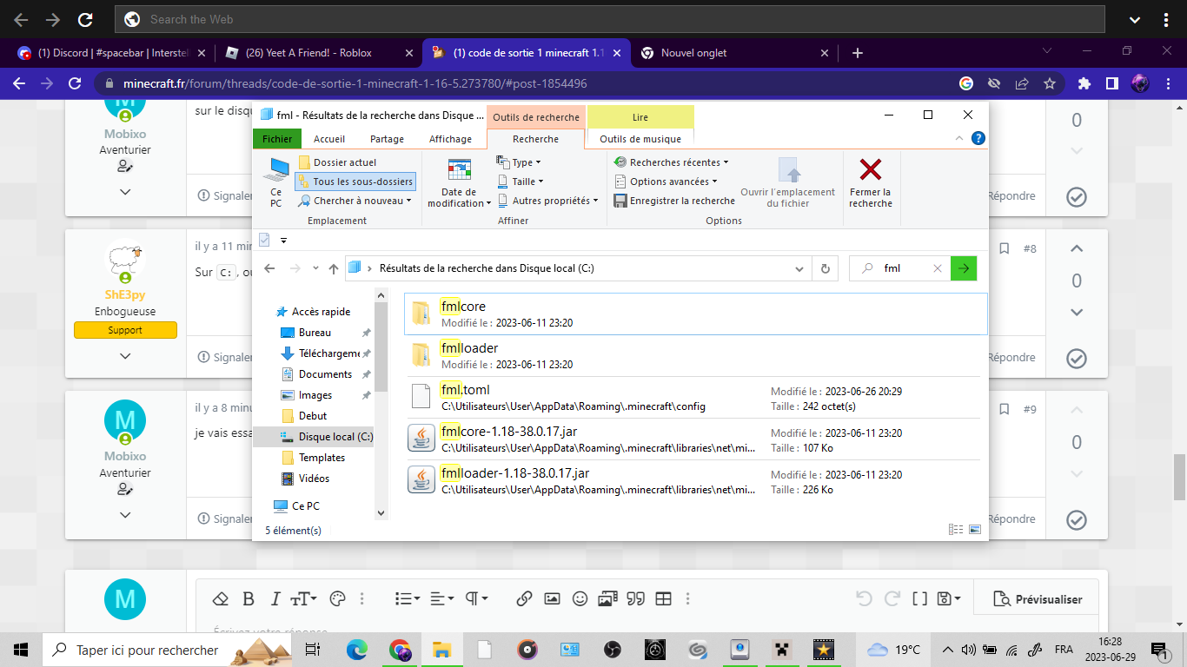Insert an image in reply editor
This screenshot has height=667, width=1187.
pos(552,598)
